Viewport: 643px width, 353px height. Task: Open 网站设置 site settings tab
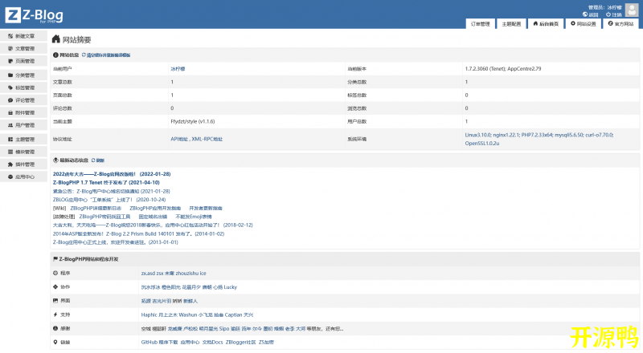(584, 24)
